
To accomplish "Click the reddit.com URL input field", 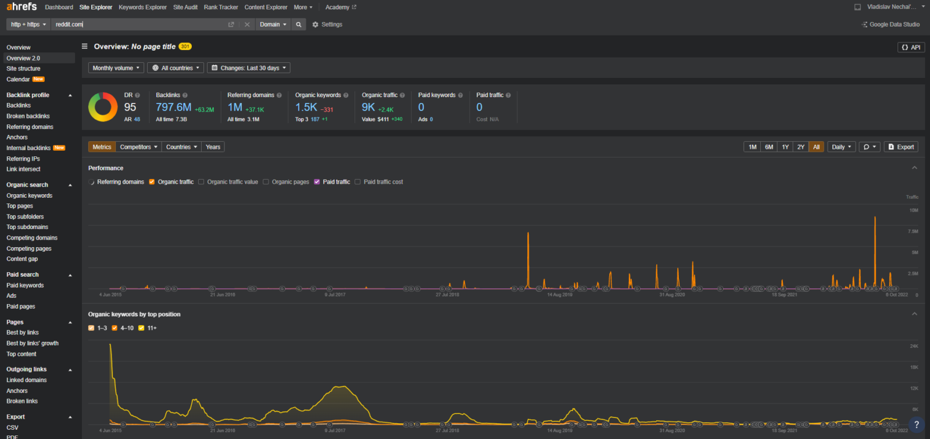I will pyautogui.click(x=139, y=24).
